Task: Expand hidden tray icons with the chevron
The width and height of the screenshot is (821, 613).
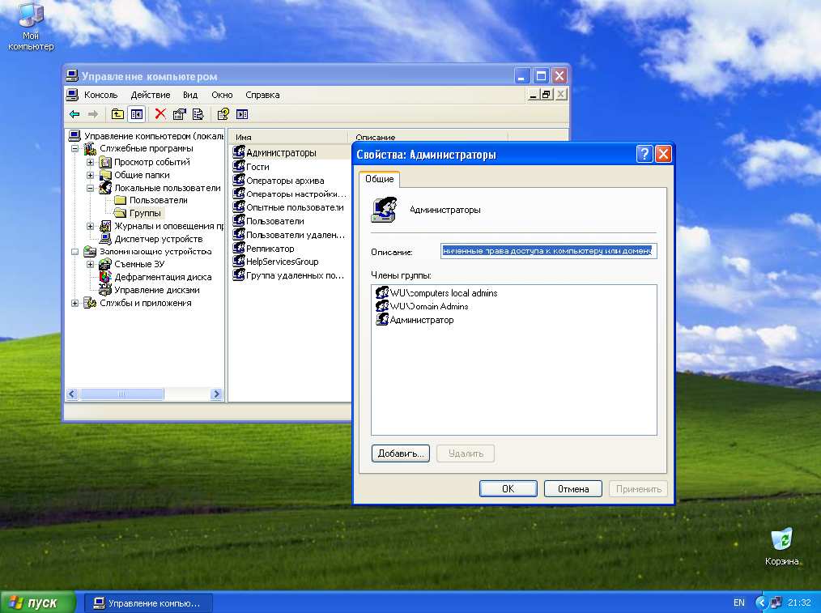Action: coord(761,602)
